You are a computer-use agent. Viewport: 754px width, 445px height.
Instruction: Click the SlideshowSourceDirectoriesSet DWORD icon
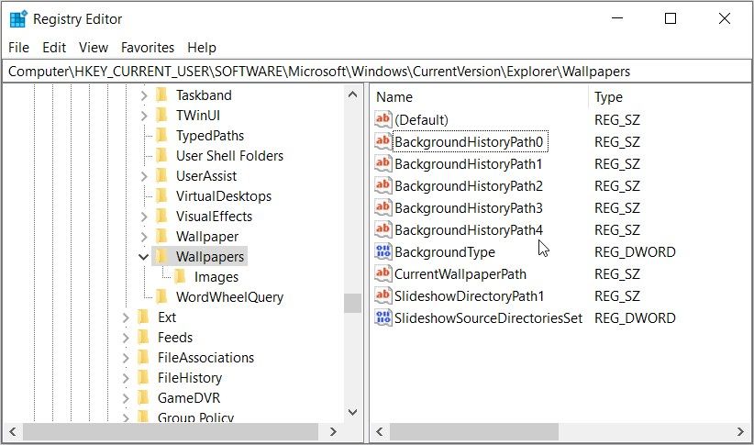[383, 318]
